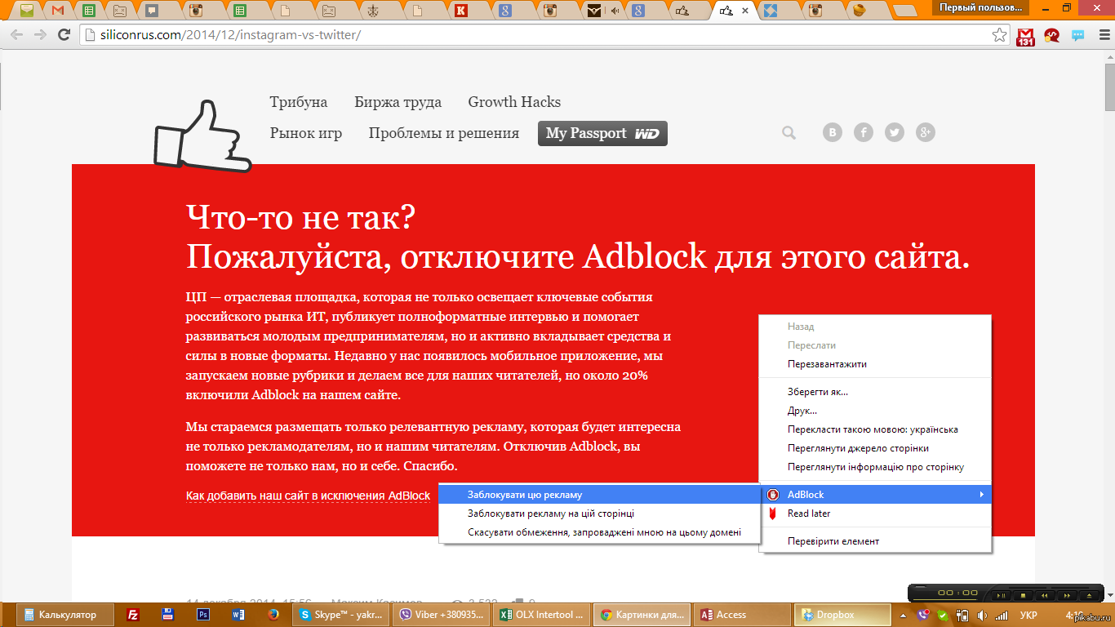The height and width of the screenshot is (627, 1115).
Task: Open Photoshop from the taskbar
Action: click(203, 614)
